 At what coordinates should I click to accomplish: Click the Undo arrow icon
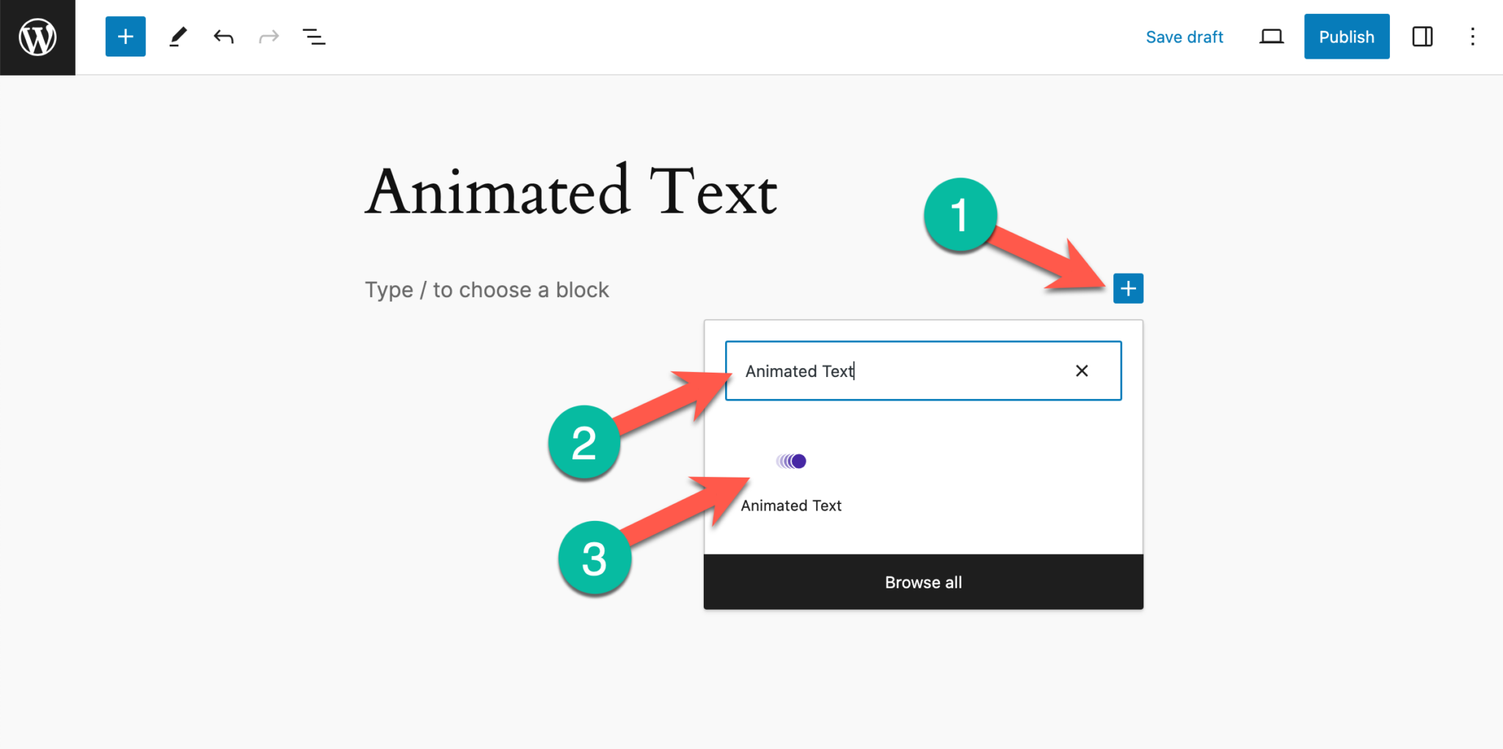click(x=223, y=37)
